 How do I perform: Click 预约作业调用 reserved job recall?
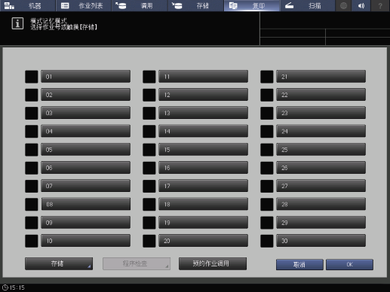click(213, 263)
